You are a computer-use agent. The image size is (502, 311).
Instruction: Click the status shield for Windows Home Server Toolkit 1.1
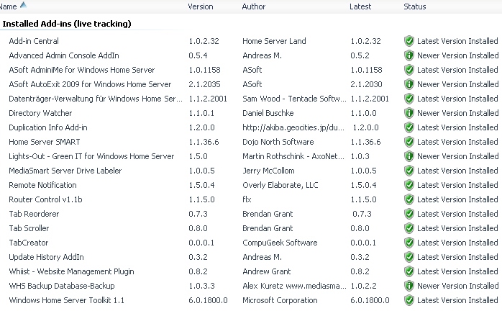409,300
